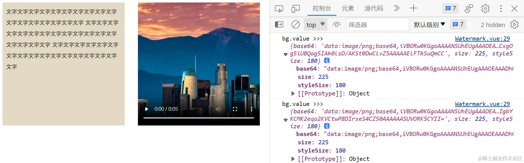Viewport: 524px width, 163px height.
Task: Expand [[Prototype]] of the first object
Action: (293, 93)
